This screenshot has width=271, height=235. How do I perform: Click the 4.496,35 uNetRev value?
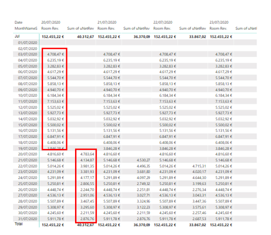pos(143,166)
